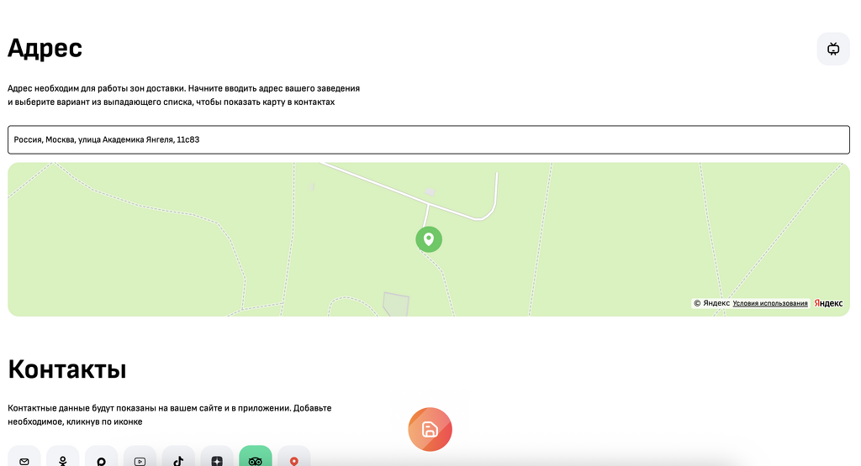Click the email envelope contact icon
861x466 pixels.
point(24,460)
